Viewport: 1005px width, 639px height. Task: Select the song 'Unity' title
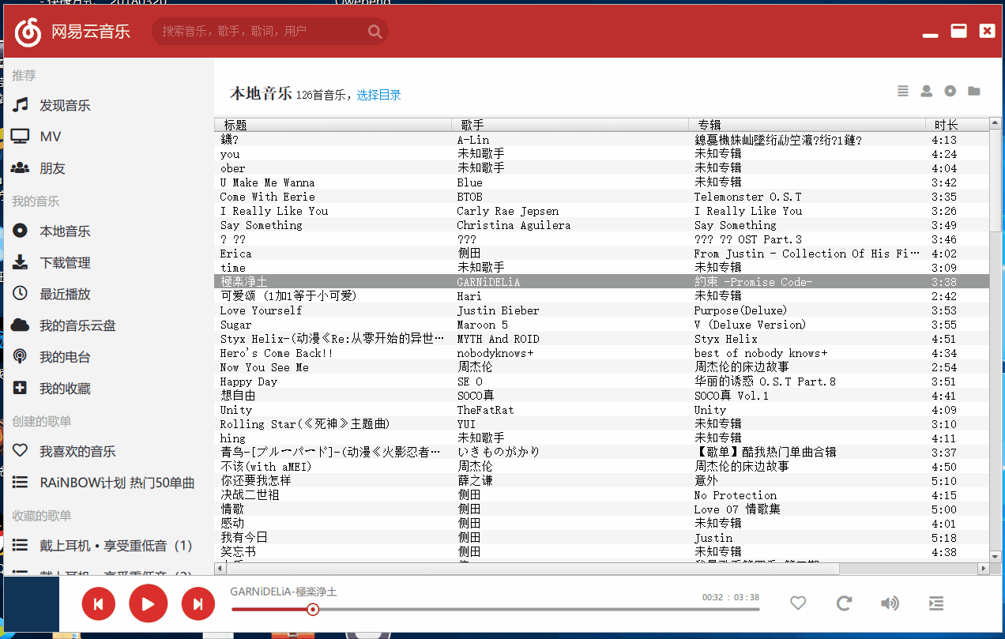coord(235,410)
